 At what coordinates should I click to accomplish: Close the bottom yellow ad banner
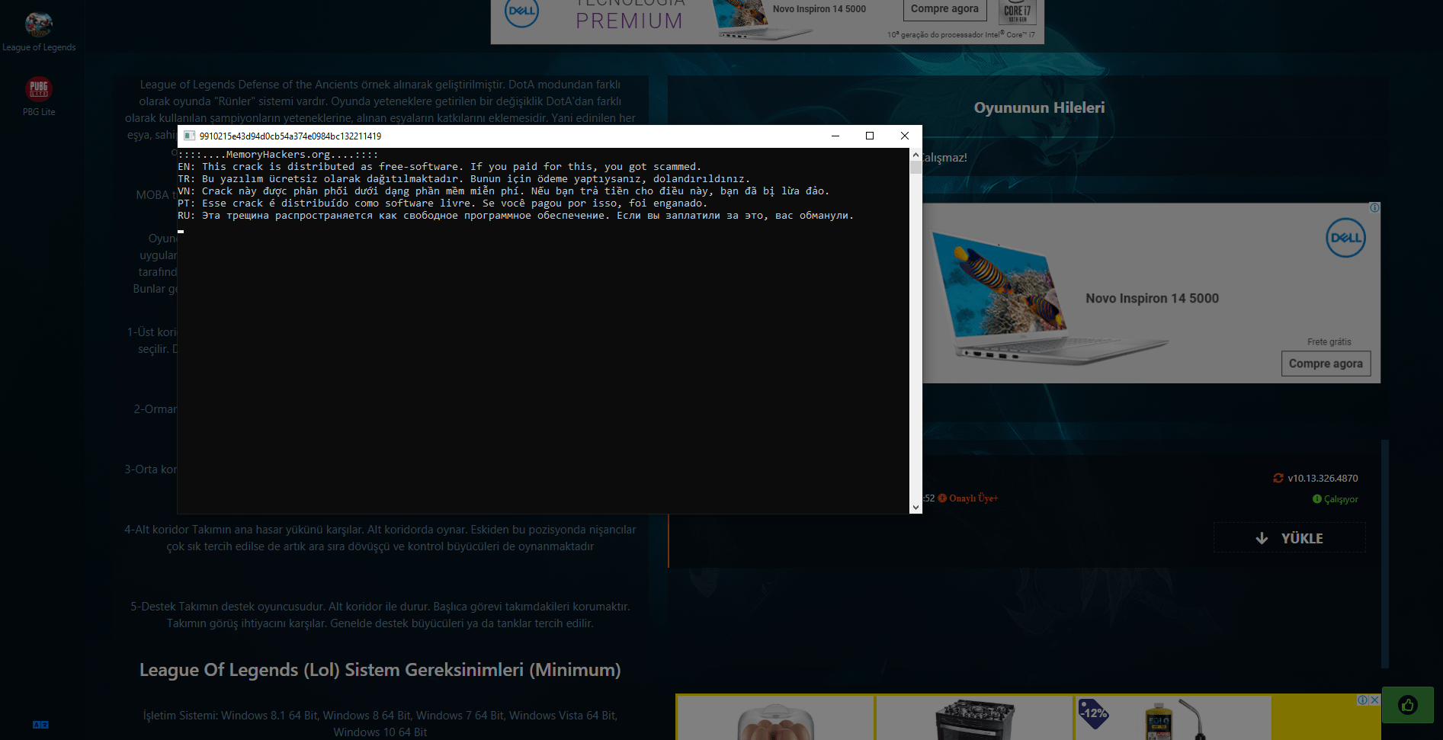click(x=1375, y=700)
